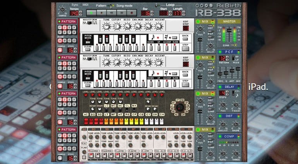Adjust Steps stepper in 909 Pattern section
298x164 pixels.
point(75,158)
